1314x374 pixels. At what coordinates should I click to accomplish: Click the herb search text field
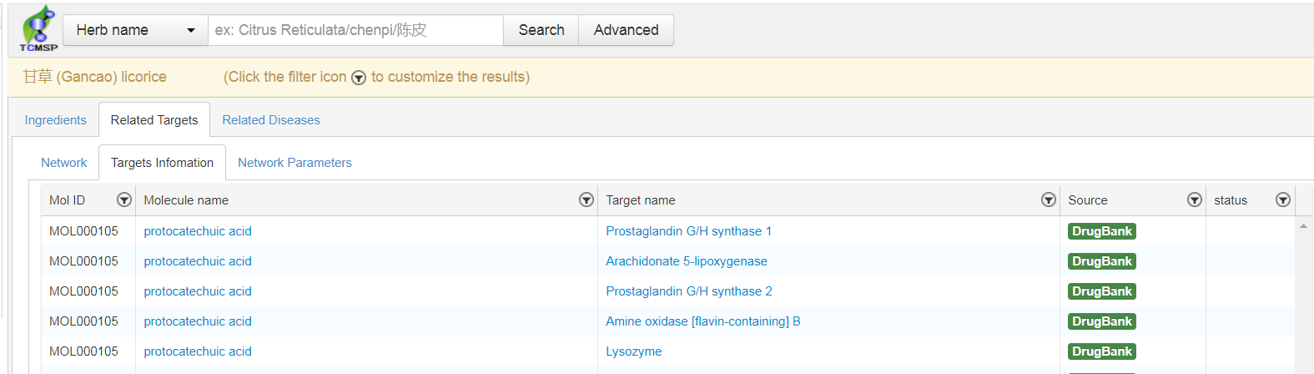pos(356,30)
